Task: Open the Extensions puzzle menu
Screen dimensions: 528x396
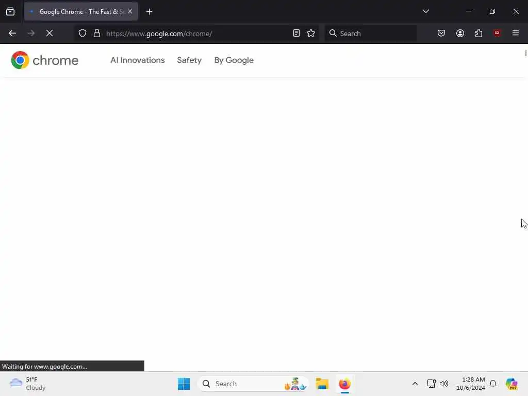Action: pyautogui.click(x=478, y=34)
